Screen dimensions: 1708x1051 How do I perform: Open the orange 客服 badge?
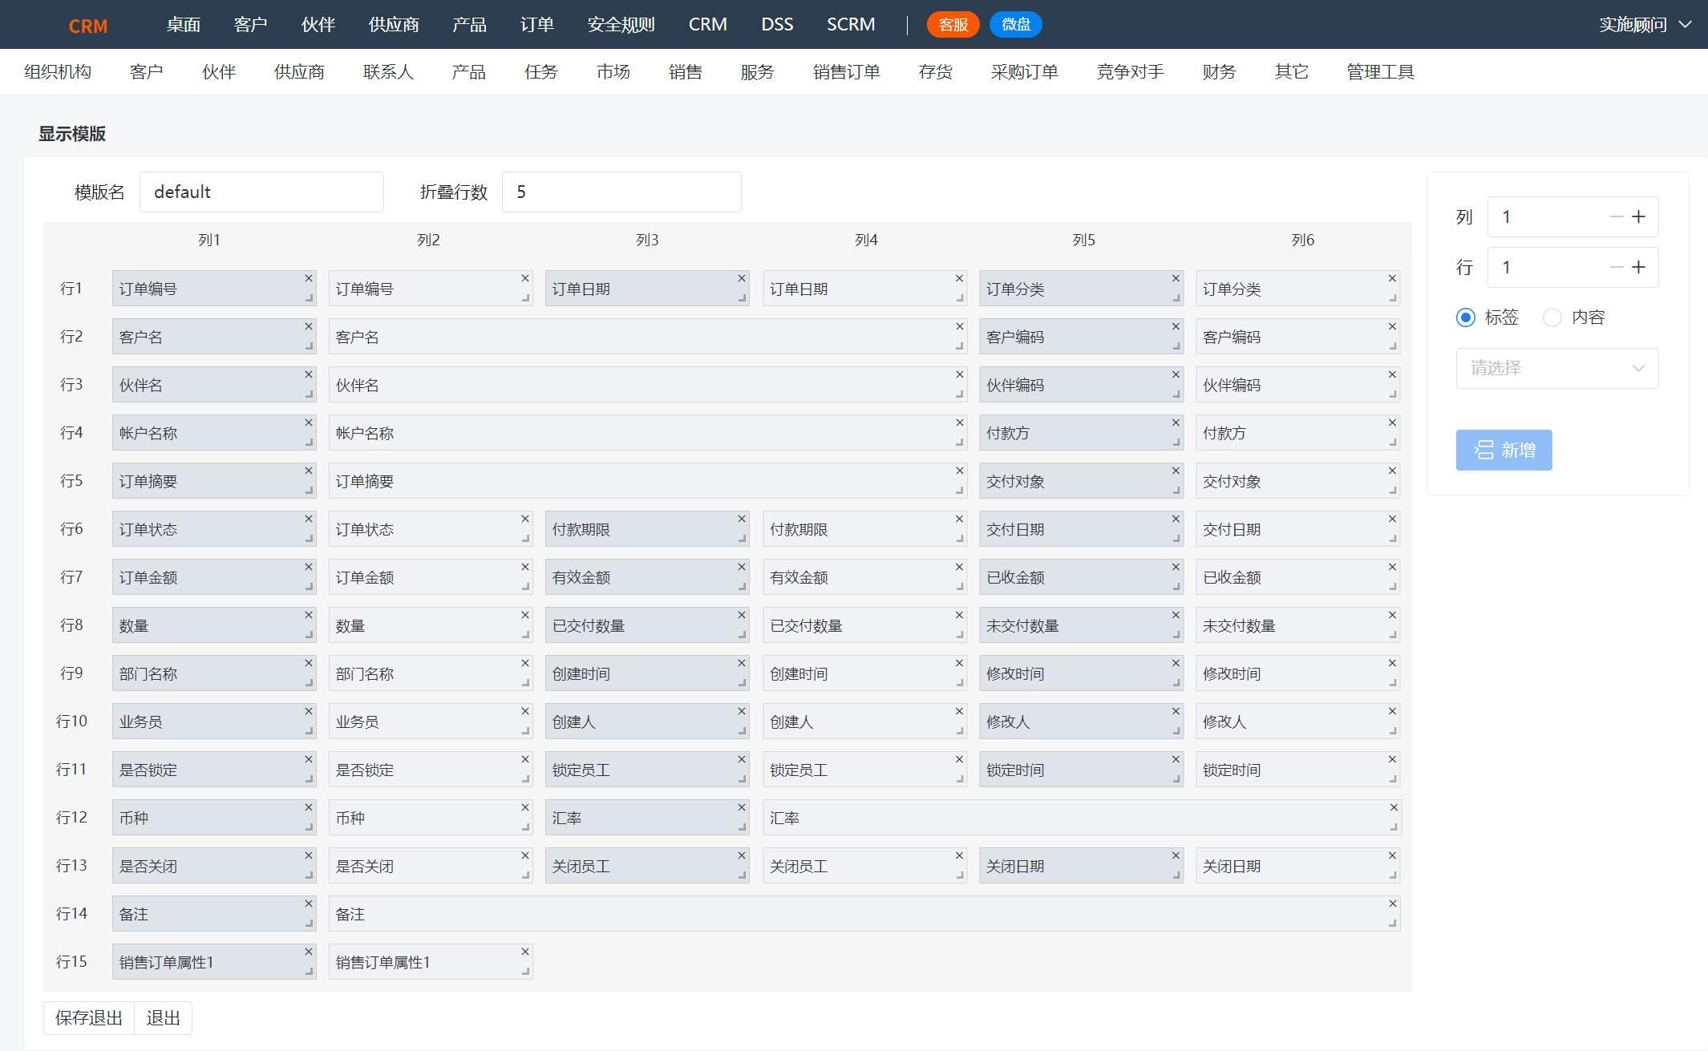point(953,25)
